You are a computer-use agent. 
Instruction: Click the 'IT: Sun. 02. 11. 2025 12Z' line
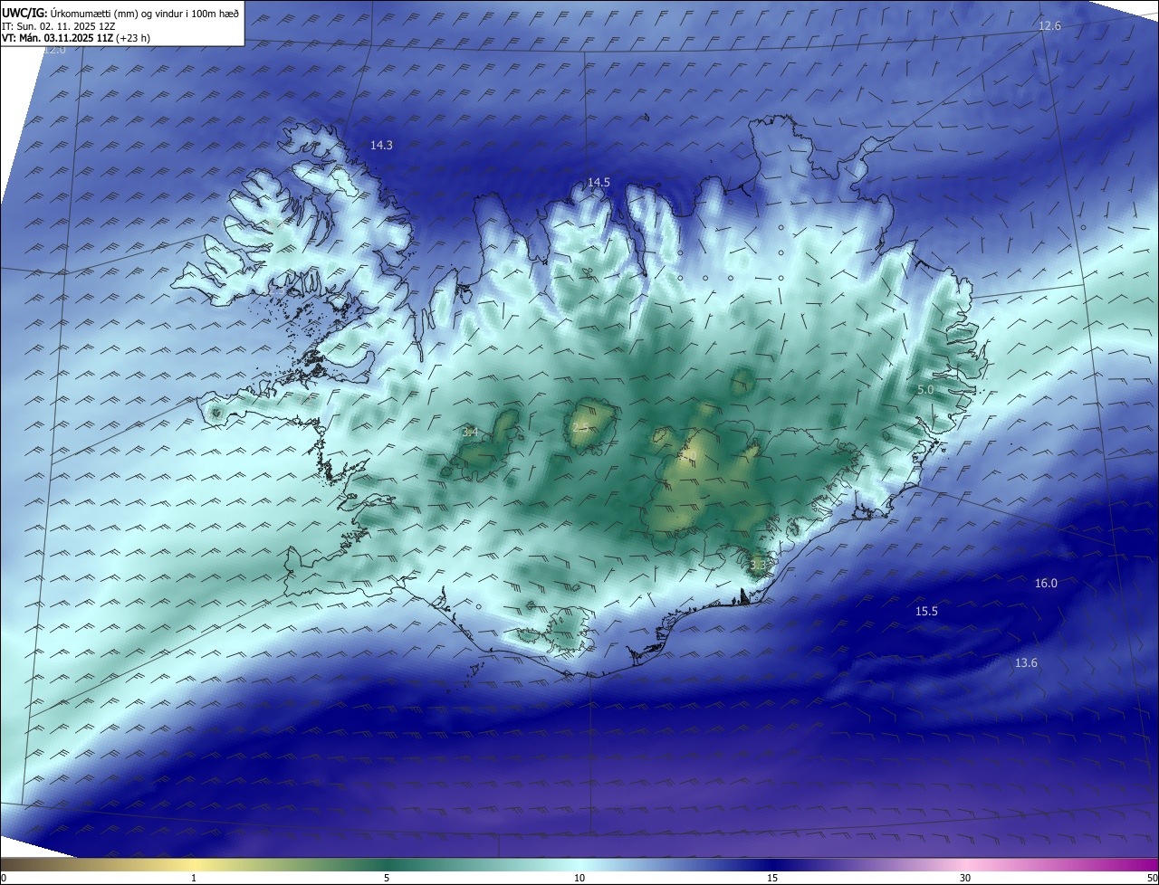[x=59, y=26]
